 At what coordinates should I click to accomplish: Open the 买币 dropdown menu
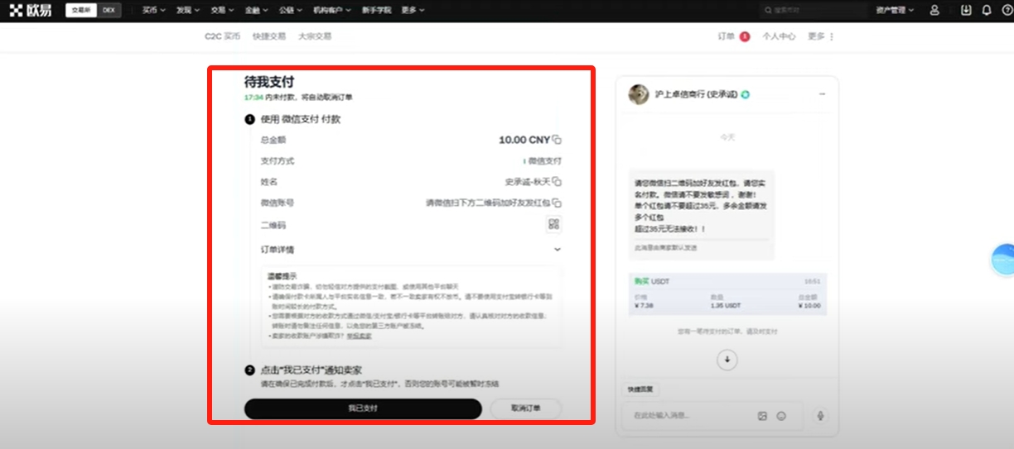point(154,10)
